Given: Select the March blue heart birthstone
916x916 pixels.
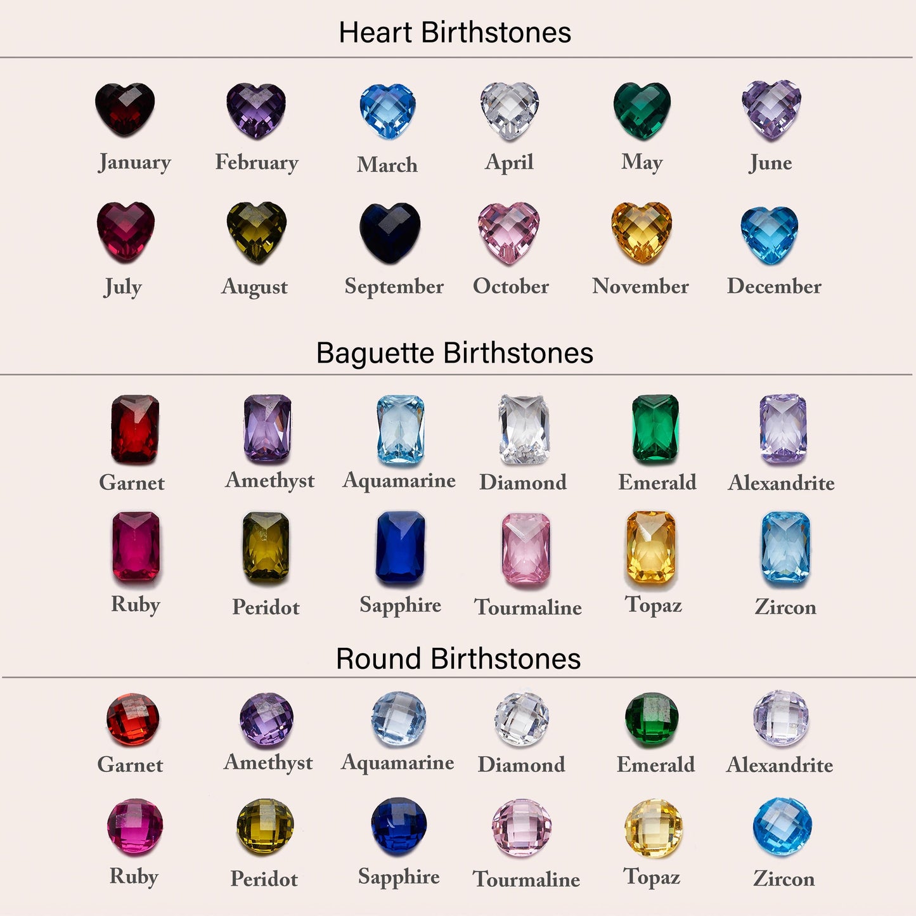Looking at the screenshot, I should [387, 112].
